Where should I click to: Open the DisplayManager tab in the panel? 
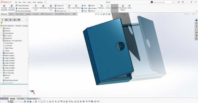[x=19, y=20]
